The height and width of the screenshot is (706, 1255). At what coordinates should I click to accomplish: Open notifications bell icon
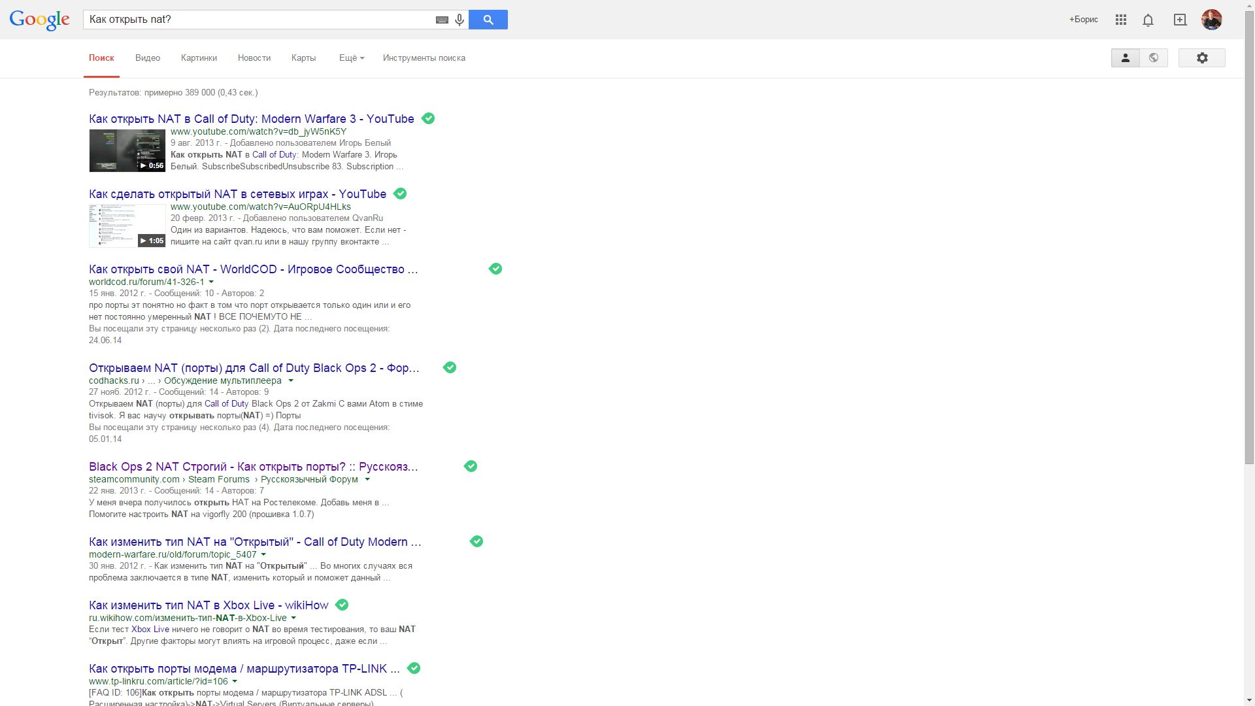click(x=1148, y=20)
